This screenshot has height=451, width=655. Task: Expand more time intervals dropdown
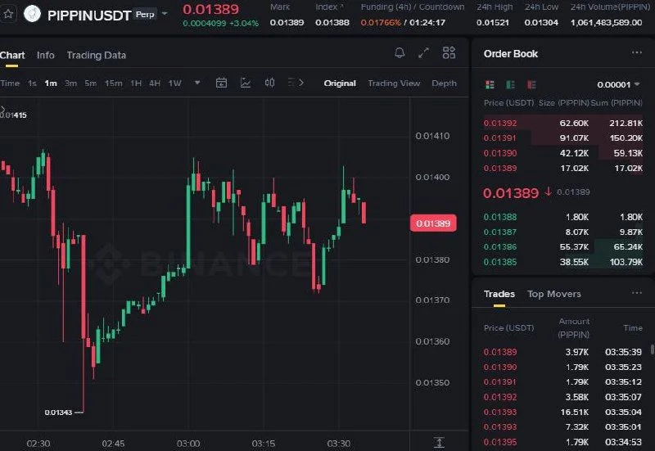tap(197, 83)
